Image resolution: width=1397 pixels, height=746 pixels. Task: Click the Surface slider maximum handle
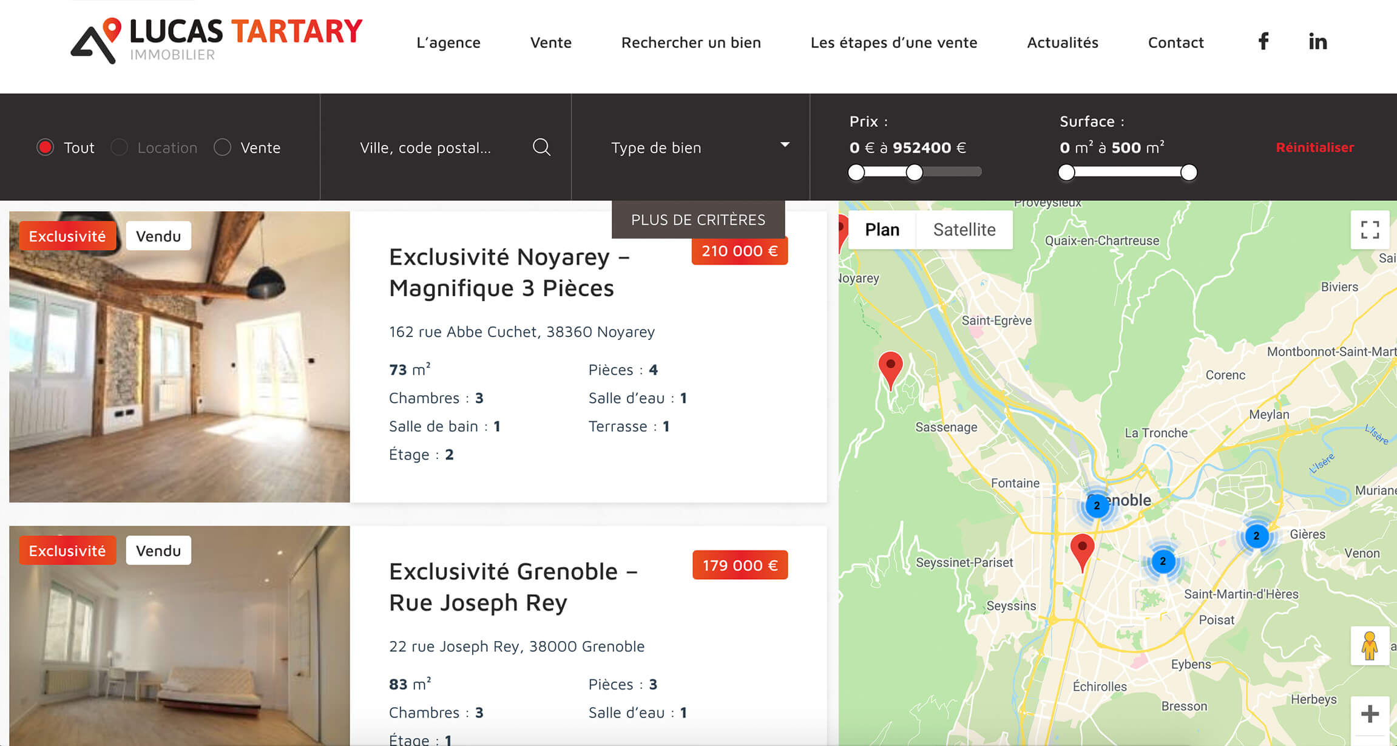point(1189,172)
